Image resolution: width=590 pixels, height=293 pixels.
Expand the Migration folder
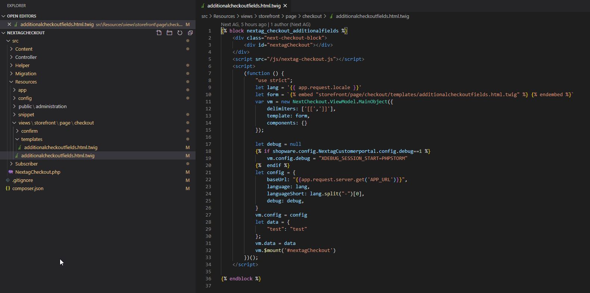[x=11, y=74]
